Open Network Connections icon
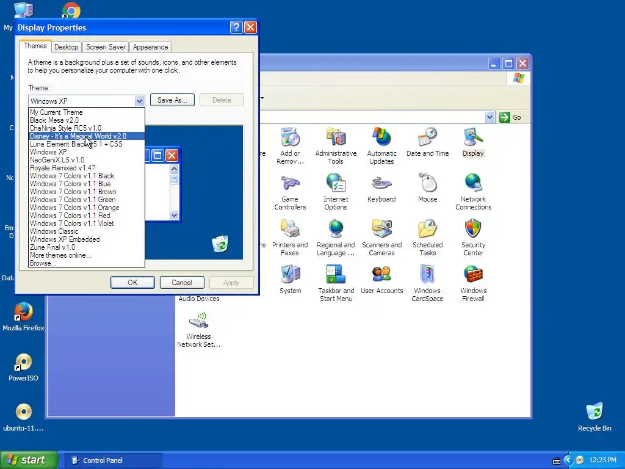625x469 pixels. click(473, 192)
